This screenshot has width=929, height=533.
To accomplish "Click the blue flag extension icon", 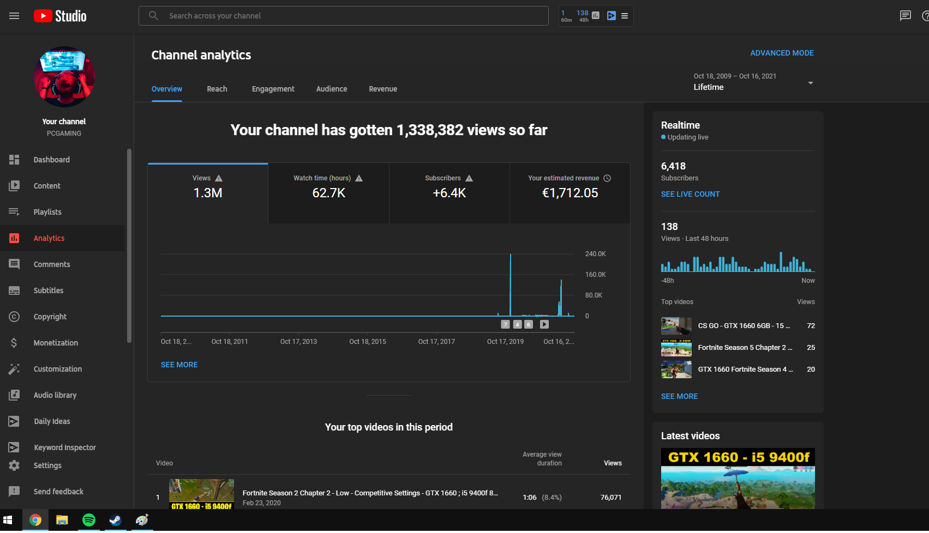I will point(612,16).
